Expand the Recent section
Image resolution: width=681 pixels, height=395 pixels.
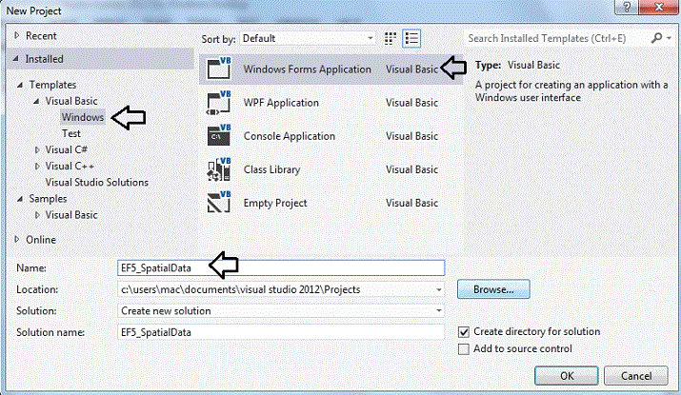coord(16,35)
